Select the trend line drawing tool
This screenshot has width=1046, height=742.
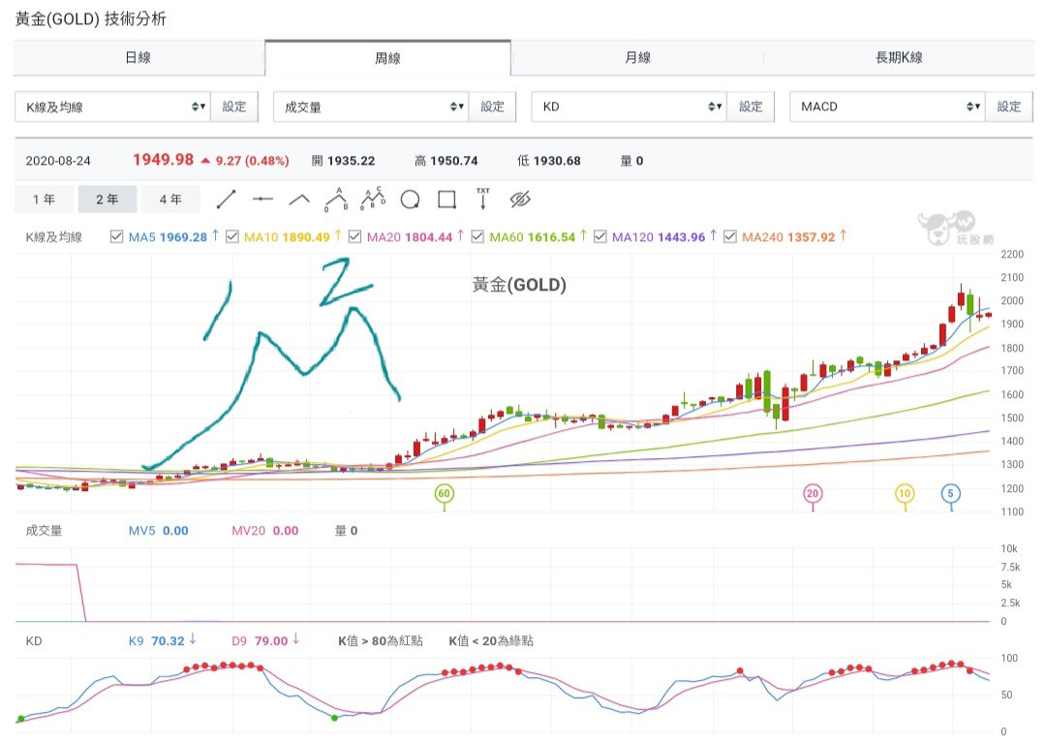click(x=226, y=200)
